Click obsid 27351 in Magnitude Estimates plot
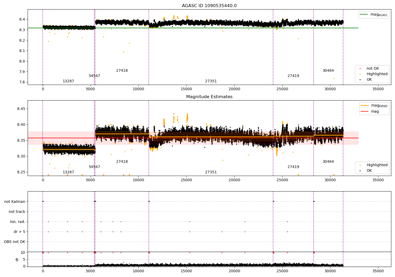Screen dimensions: 395x277 (x=211, y=172)
